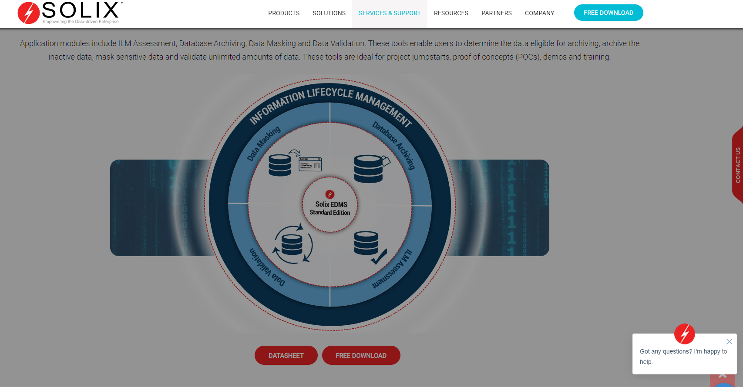This screenshot has height=387, width=743.
Task: Click the Data Validation circular arrows icon
Action: pos(292,244)
